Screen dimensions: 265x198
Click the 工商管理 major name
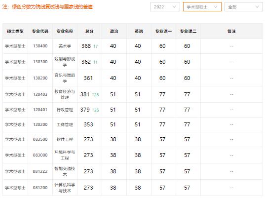(65, 124)
